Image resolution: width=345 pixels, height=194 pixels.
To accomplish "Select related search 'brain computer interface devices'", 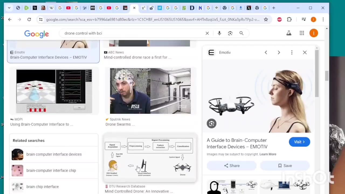I will tap(54, 154).
